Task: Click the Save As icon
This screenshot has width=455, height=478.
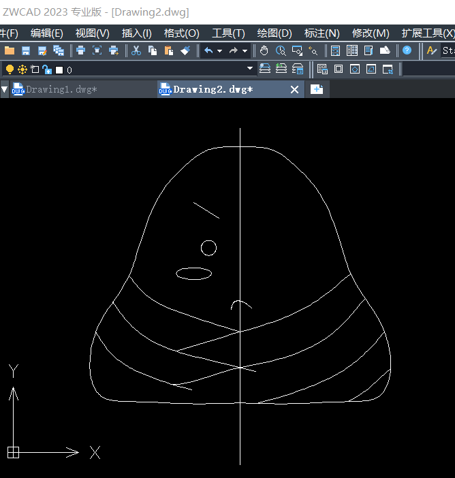Action: coord(42,50)
